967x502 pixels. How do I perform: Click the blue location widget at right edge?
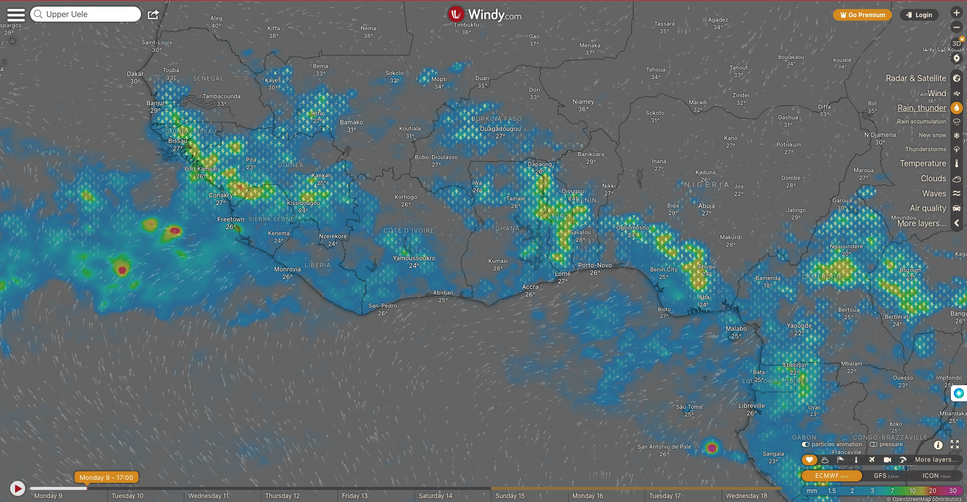tap(958, 393)
